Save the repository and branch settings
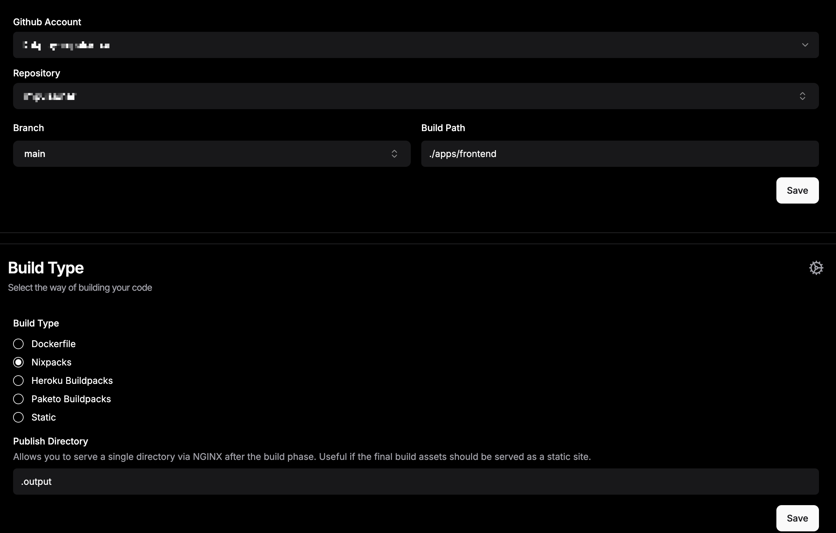This screenshot has width=836, height=533. 797,190
